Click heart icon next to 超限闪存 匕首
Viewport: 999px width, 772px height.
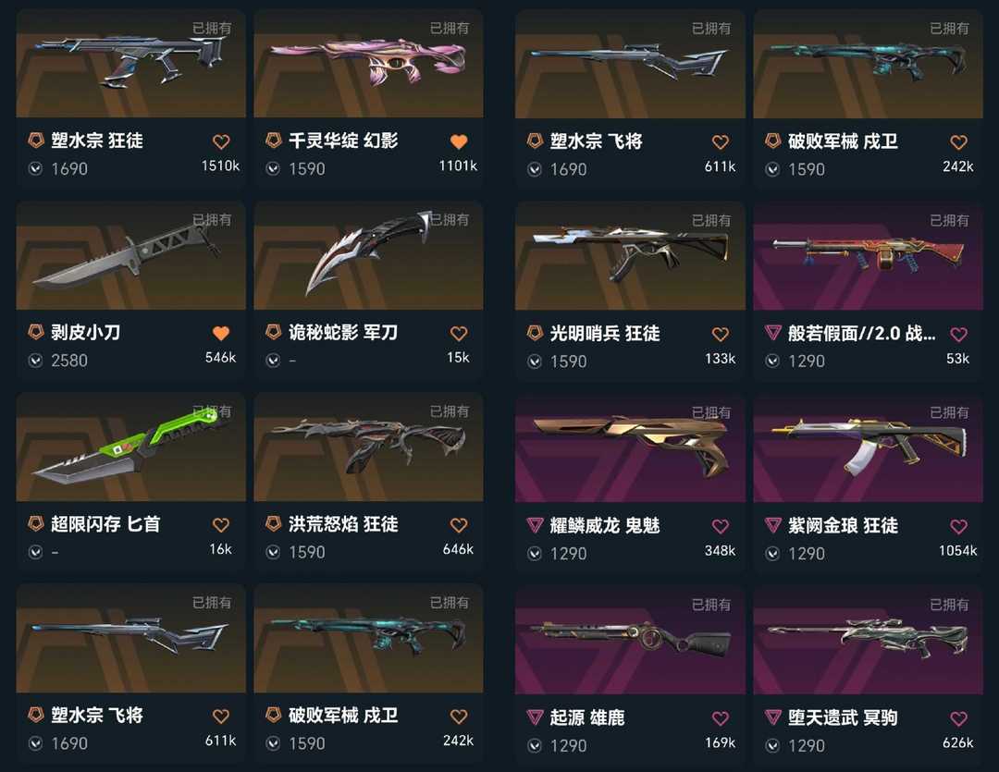coord(221,525)
